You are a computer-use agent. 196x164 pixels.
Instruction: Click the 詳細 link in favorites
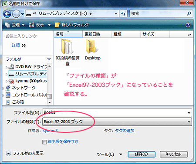click(16, 45)
